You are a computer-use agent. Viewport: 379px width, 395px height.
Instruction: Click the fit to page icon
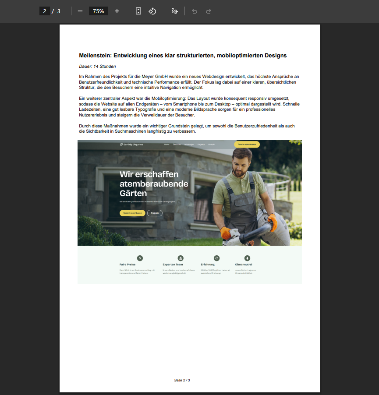click(x=138, y=11)
